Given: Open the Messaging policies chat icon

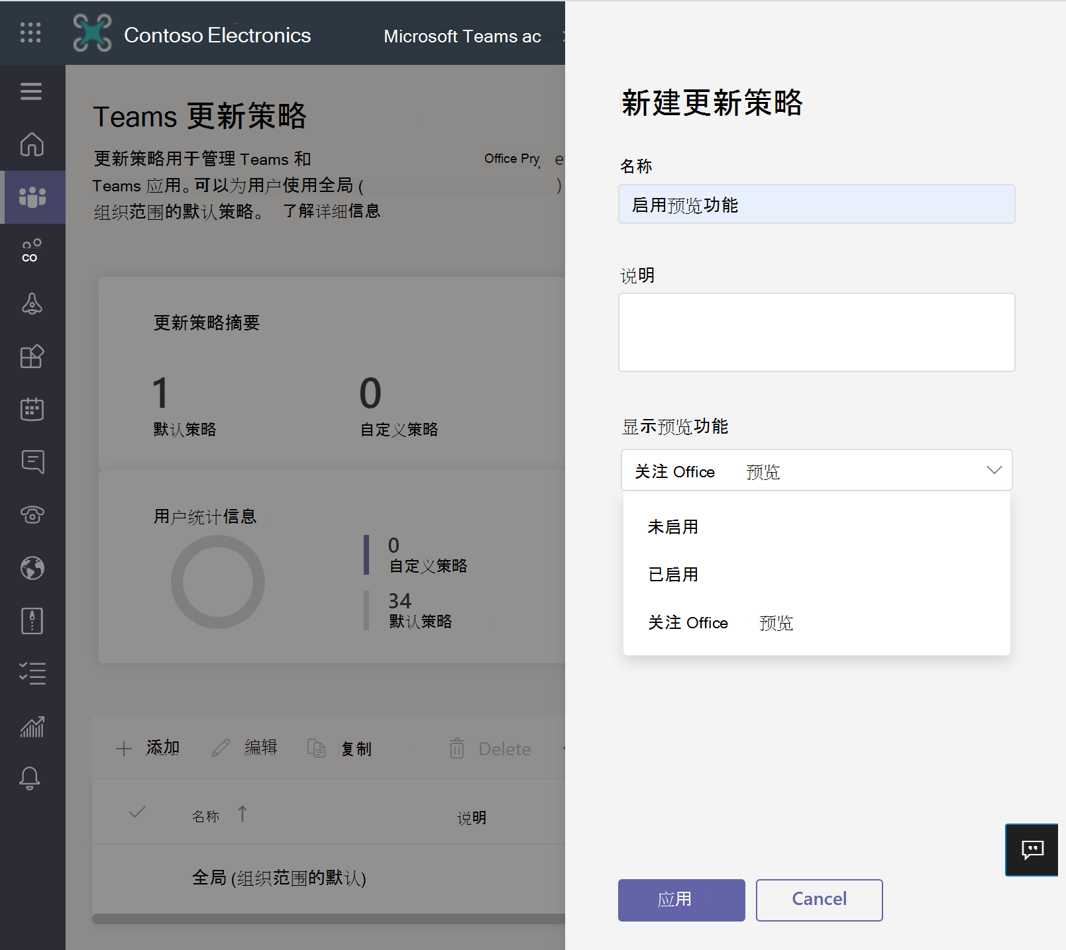Looking at the screenshot, I should pyautogui.click(x=32, y=461).
